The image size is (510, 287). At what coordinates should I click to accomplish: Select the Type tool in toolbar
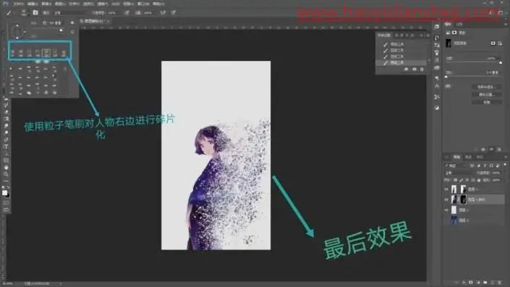tap(6, 146)
